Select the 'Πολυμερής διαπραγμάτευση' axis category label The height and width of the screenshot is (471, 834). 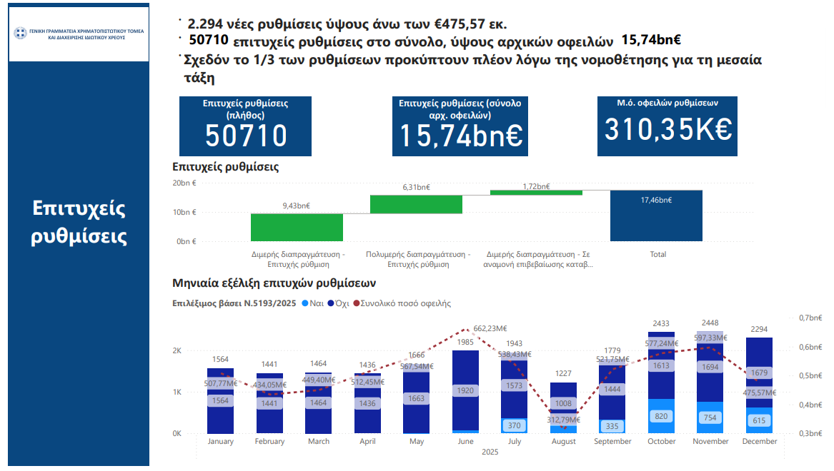coord(418,259)
